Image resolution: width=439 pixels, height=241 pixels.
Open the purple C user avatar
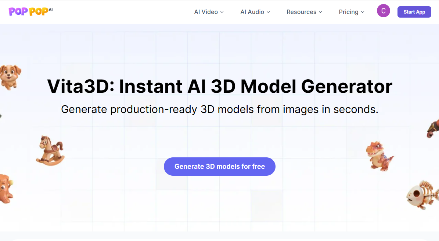(x=383, y=11)
